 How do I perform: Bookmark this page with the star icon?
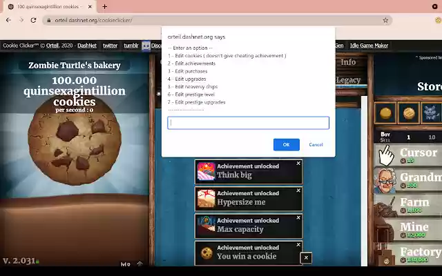(x=385, y=20)
